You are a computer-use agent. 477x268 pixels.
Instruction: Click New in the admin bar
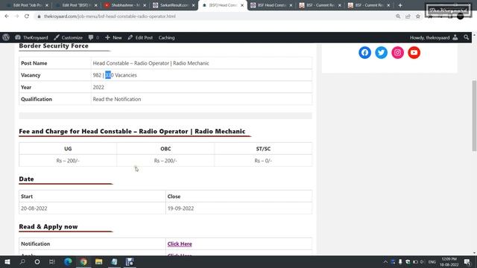tap(113, 37)
